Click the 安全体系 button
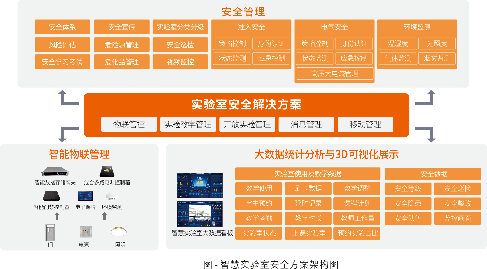Image resolution: width=487 pixels, height=269 pixels. [62, 27]
